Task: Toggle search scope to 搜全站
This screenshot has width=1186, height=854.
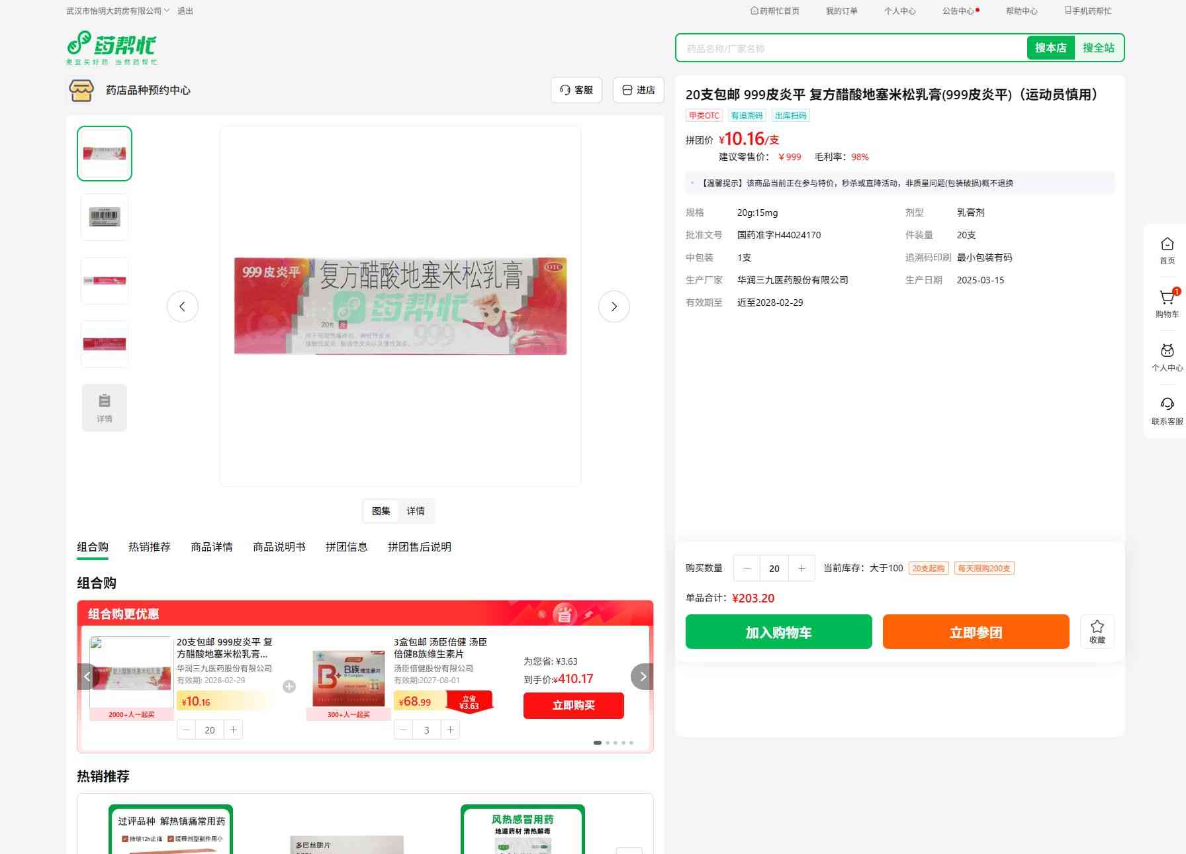Action: click(1098, 48)
